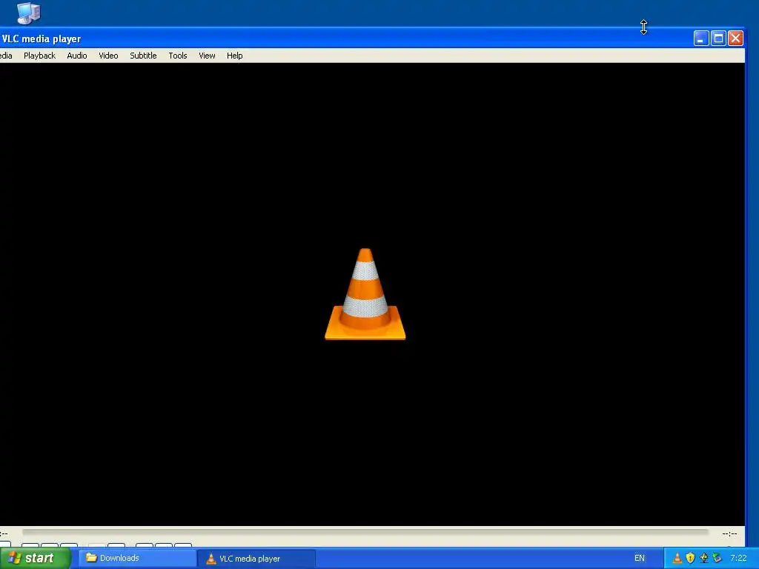The image size is (759, 569).
Task: Select the My Computer desktop icon
Action: (x=29, y=13)
